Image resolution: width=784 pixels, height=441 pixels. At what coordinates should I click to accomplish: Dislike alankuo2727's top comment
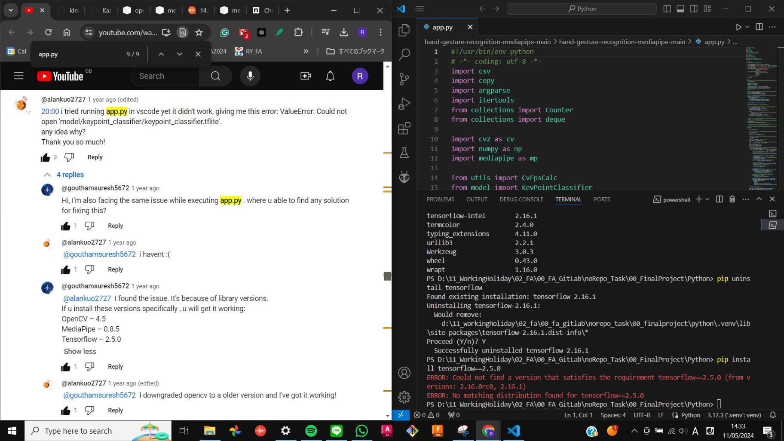(69, 157)
